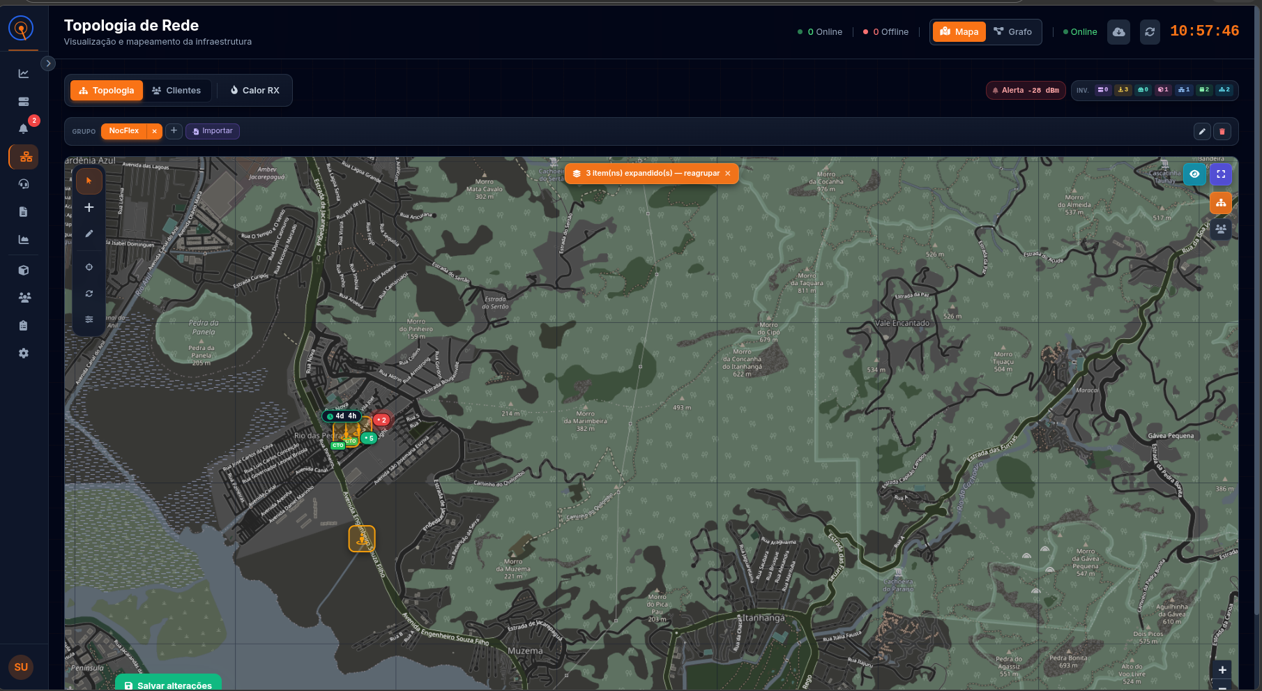This screenshot has width=1262, height=691.
Task: Enter fullscreen map mode
Action: click(1221, 174)
